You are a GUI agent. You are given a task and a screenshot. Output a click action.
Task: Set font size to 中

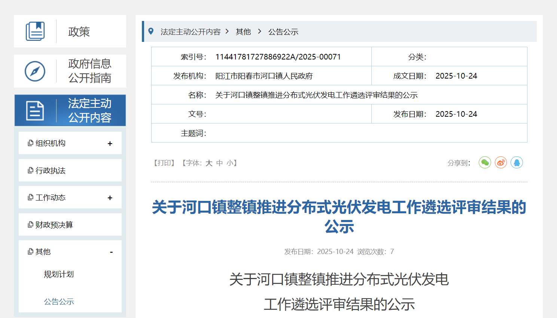219,163
